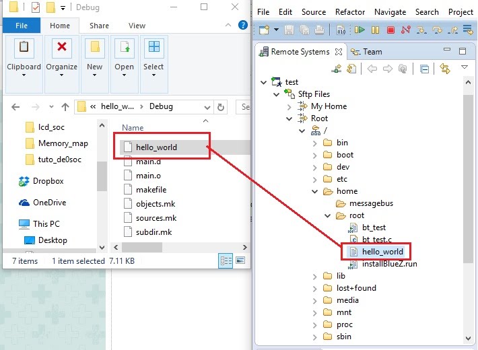Click the Print icon in Eclipse toolbar
The width and height of the screenshot is (478, 350).
tap(319, 30)
